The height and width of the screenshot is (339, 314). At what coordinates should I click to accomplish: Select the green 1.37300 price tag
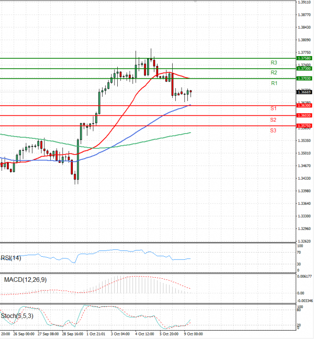304,69
